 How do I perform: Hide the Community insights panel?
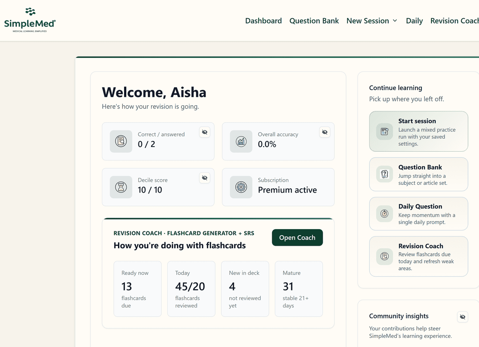click(462, 317)
